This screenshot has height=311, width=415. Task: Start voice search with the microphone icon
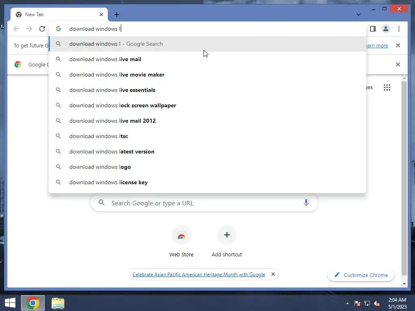(x=306, y=203)
